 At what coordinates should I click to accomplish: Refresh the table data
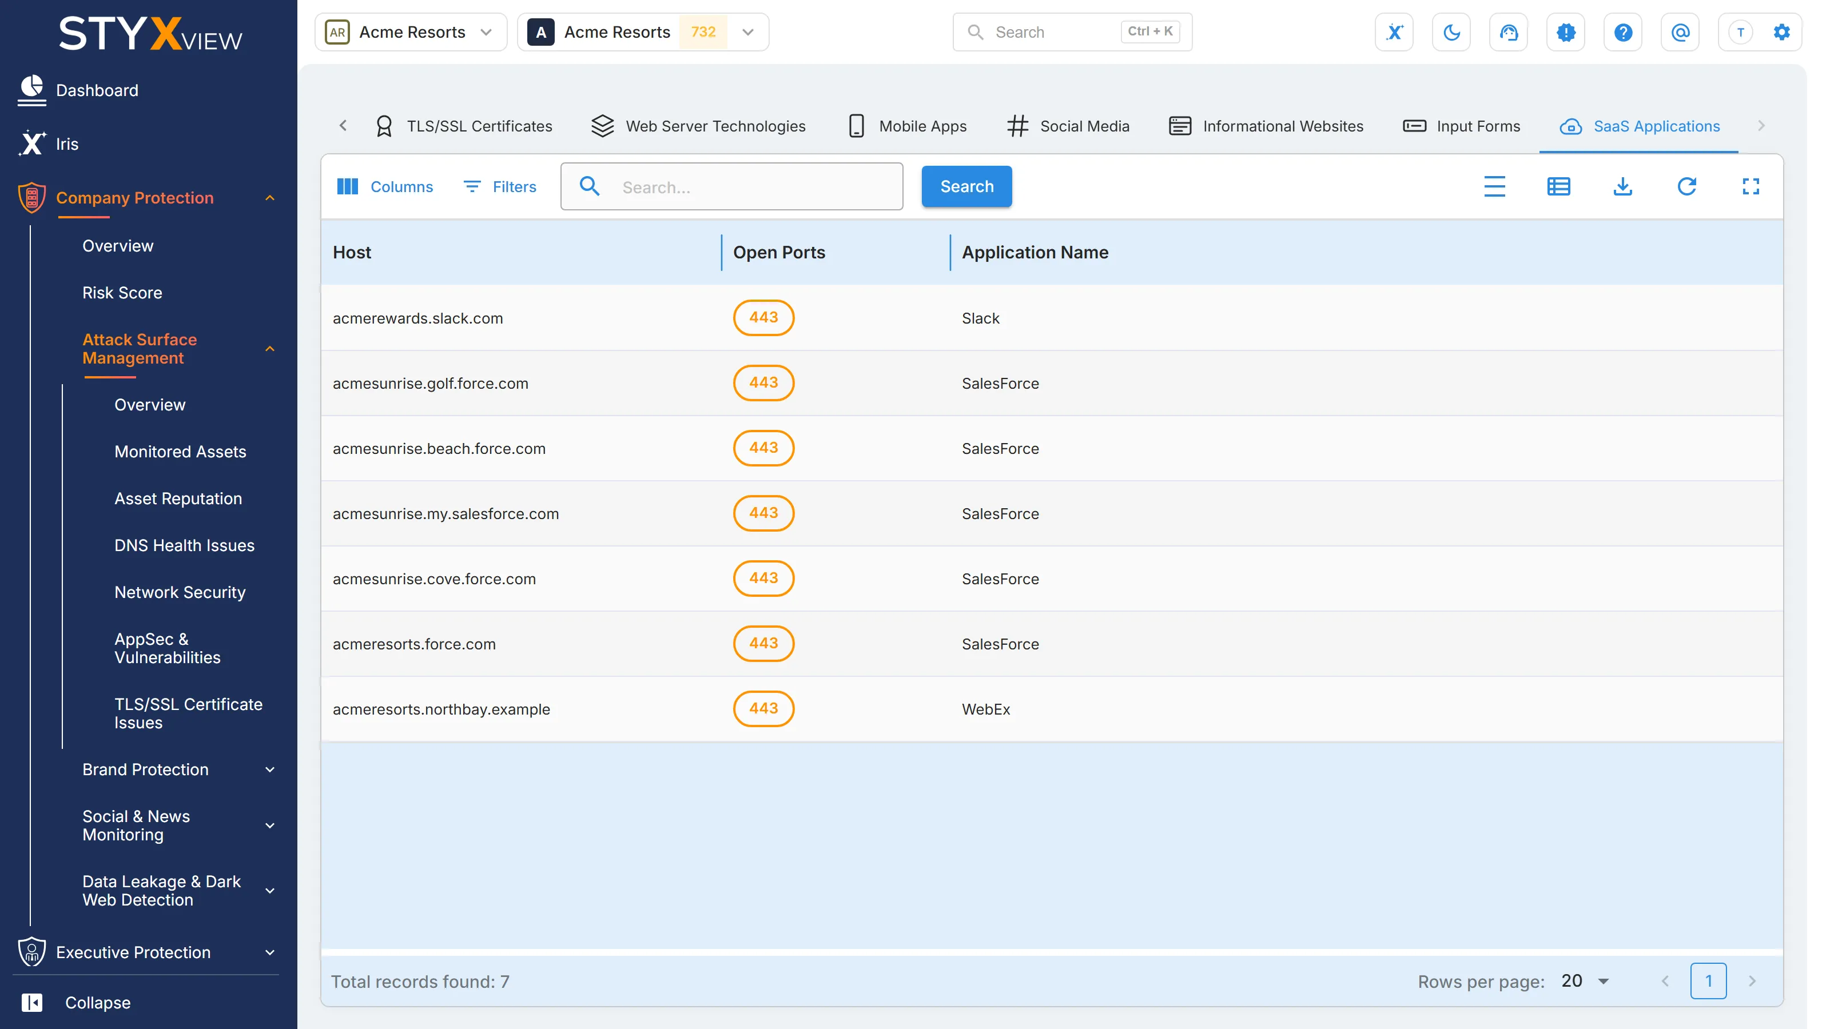tap(1686, 186)
